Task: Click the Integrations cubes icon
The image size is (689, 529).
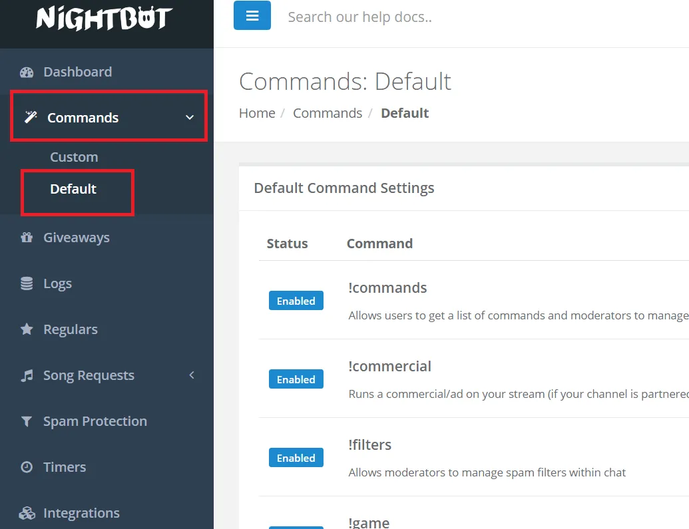Action: point(27,513)
